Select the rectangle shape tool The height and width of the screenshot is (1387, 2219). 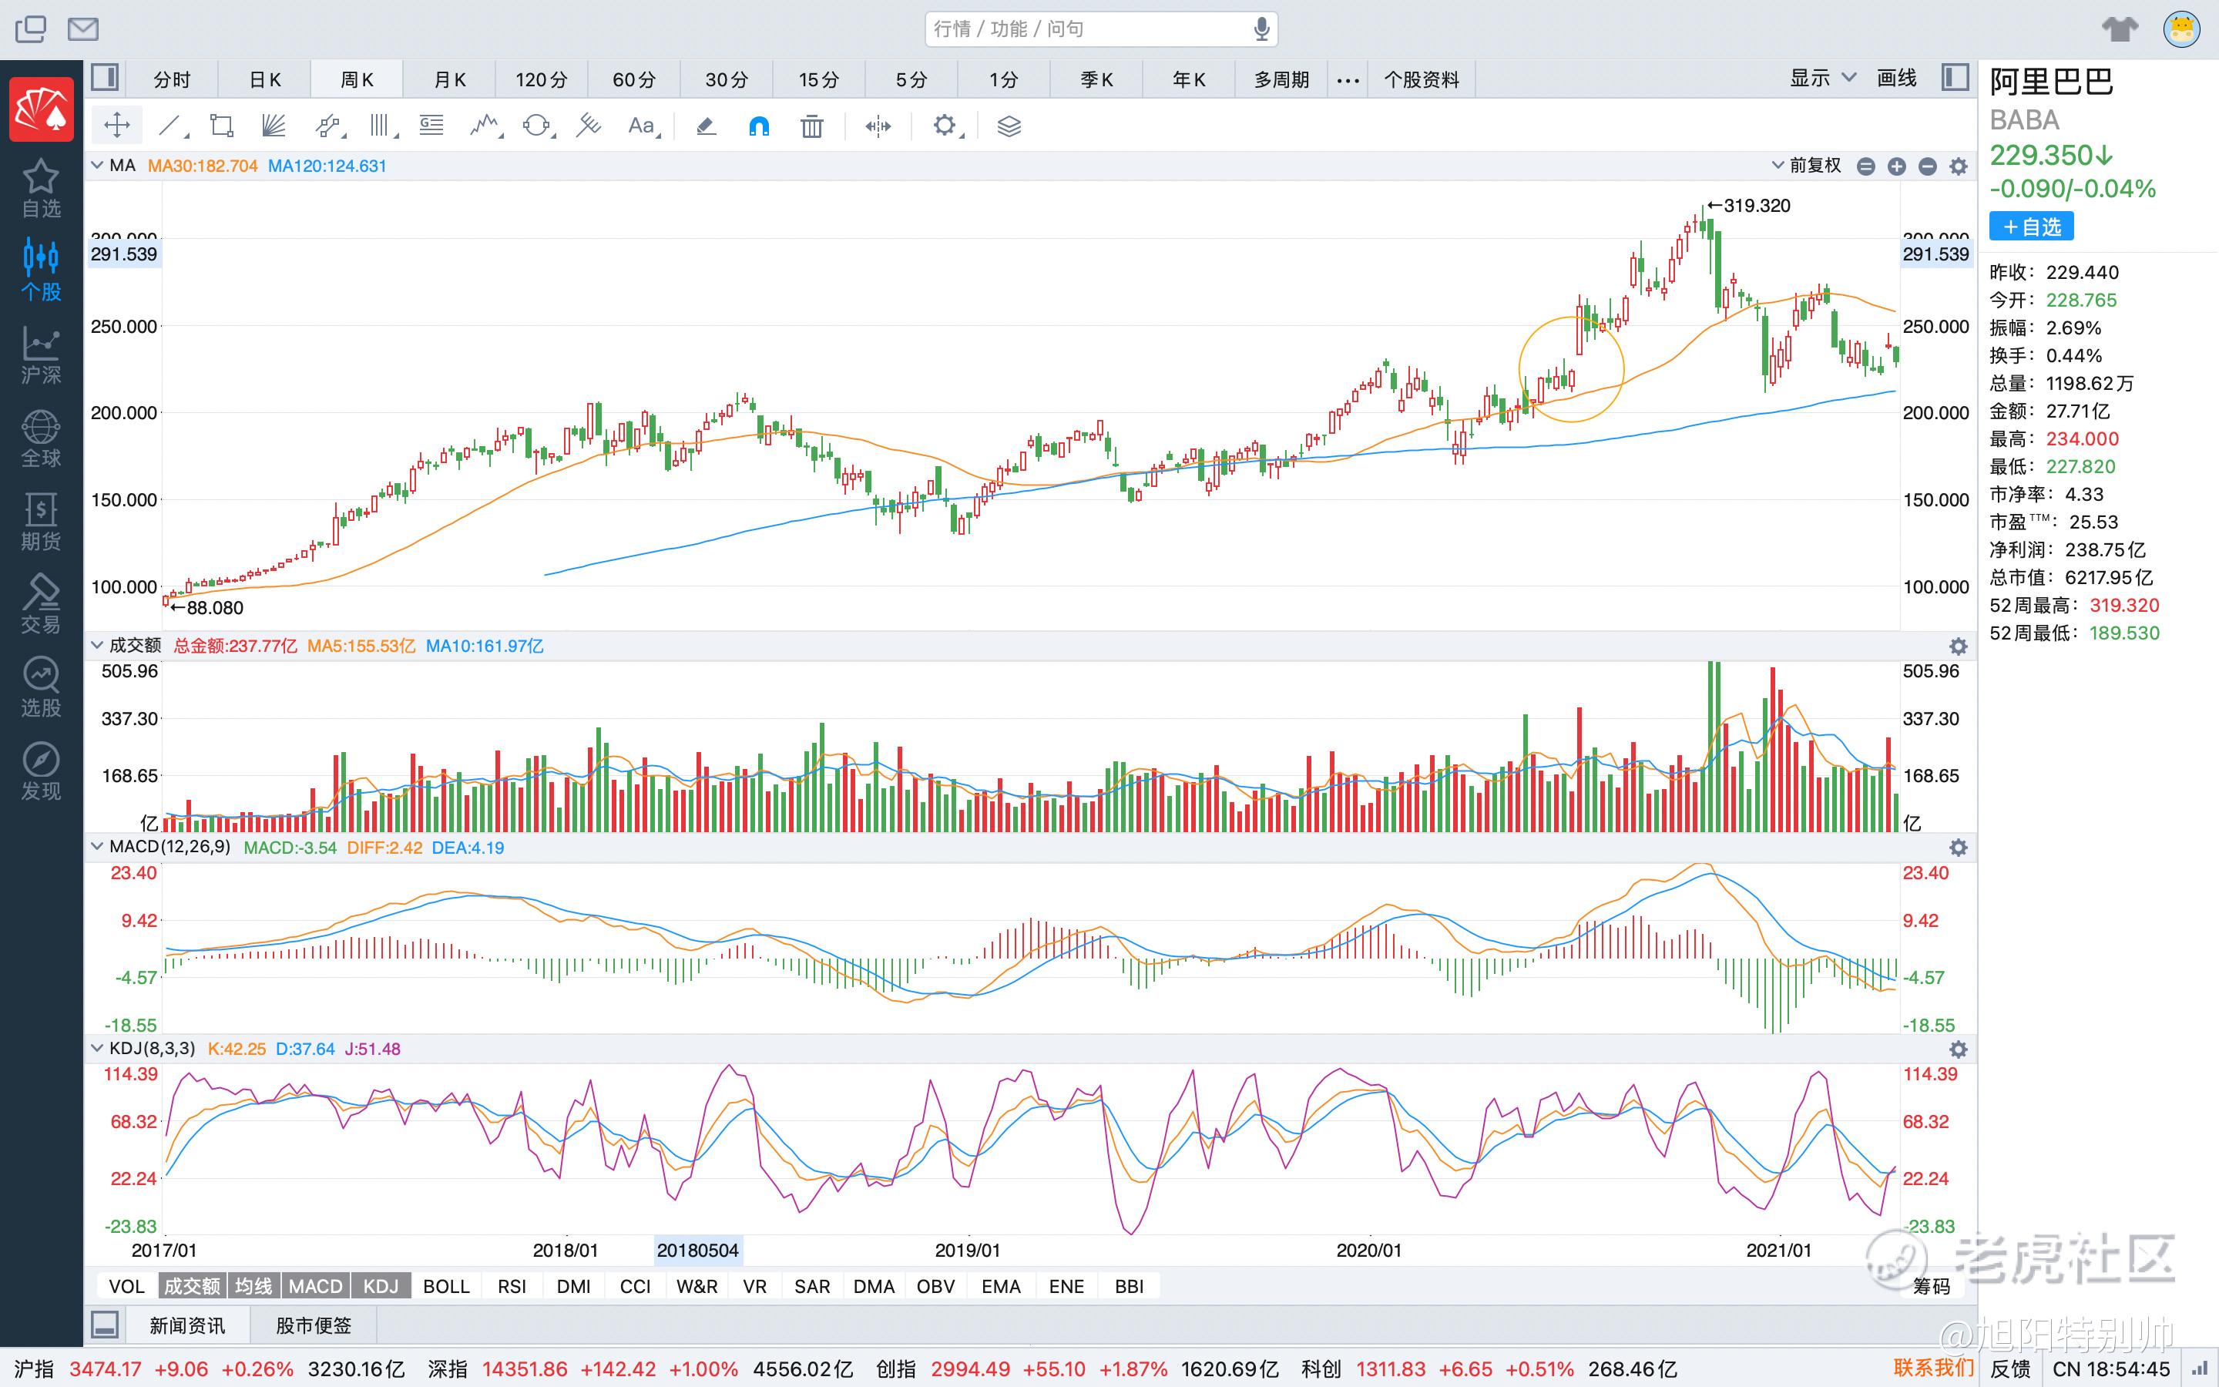221,126
